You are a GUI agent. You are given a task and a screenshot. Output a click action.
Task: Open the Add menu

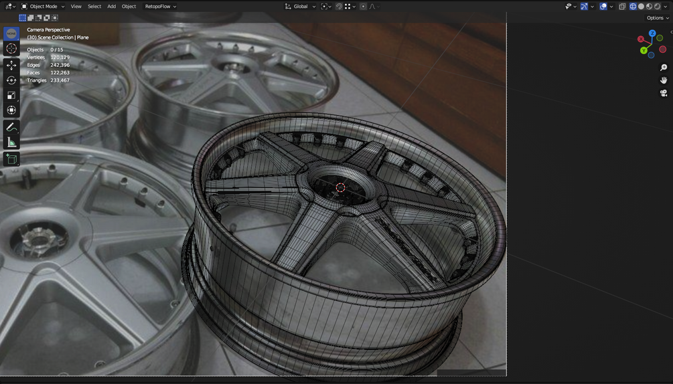point(112,7)
